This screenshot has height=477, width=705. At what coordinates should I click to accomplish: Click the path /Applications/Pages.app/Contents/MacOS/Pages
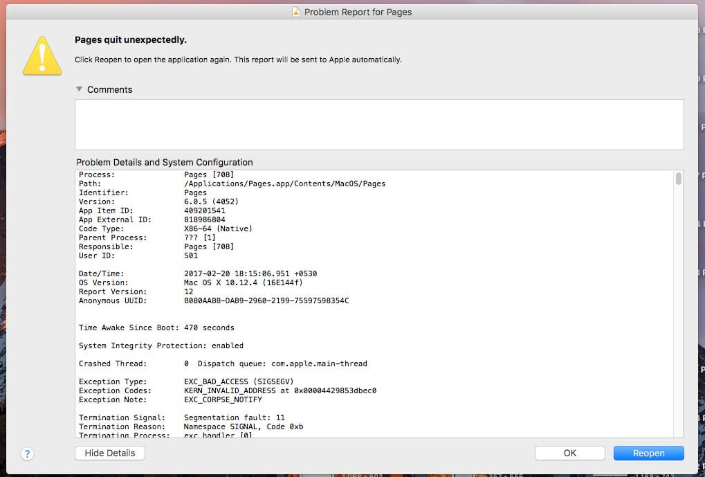point(284,183)
